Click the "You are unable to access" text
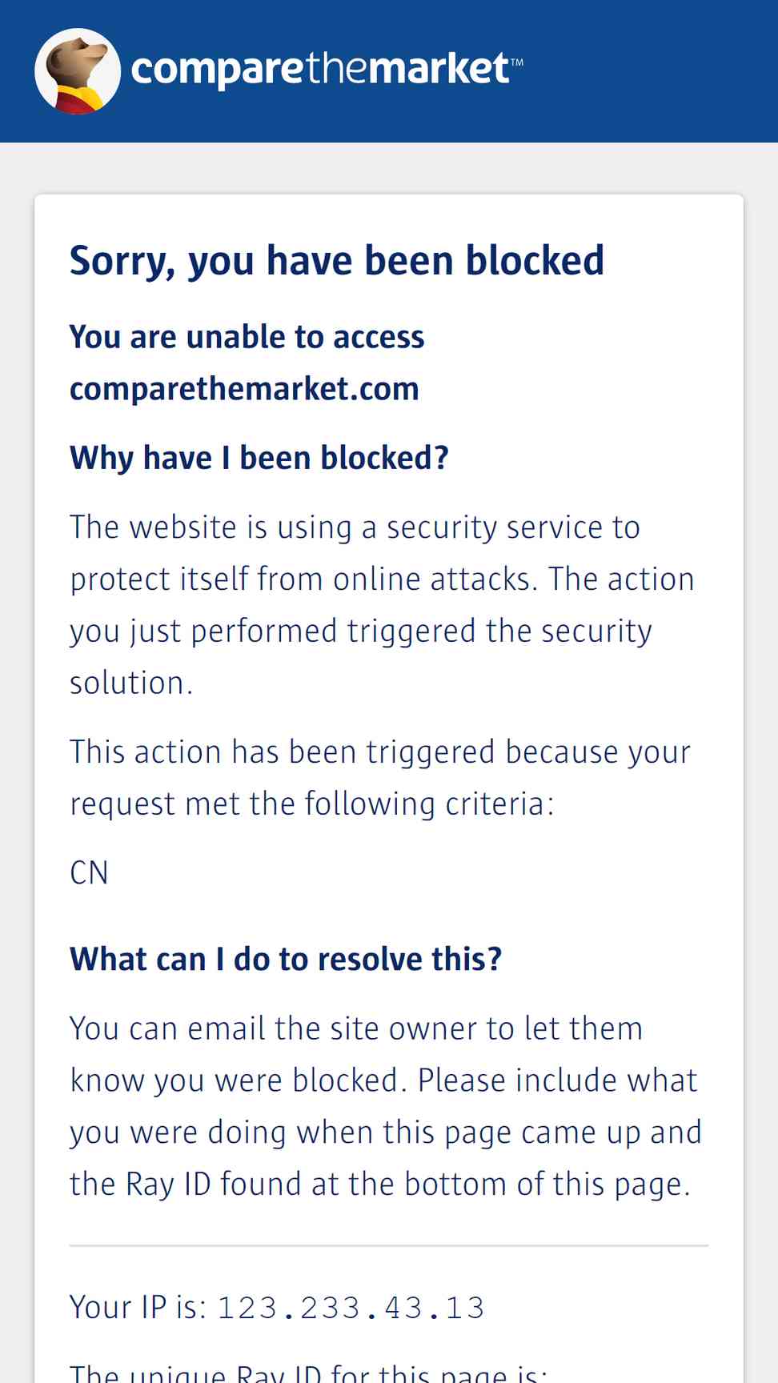This screenshot has width=778, height=1383. click(x=247, y=337)
